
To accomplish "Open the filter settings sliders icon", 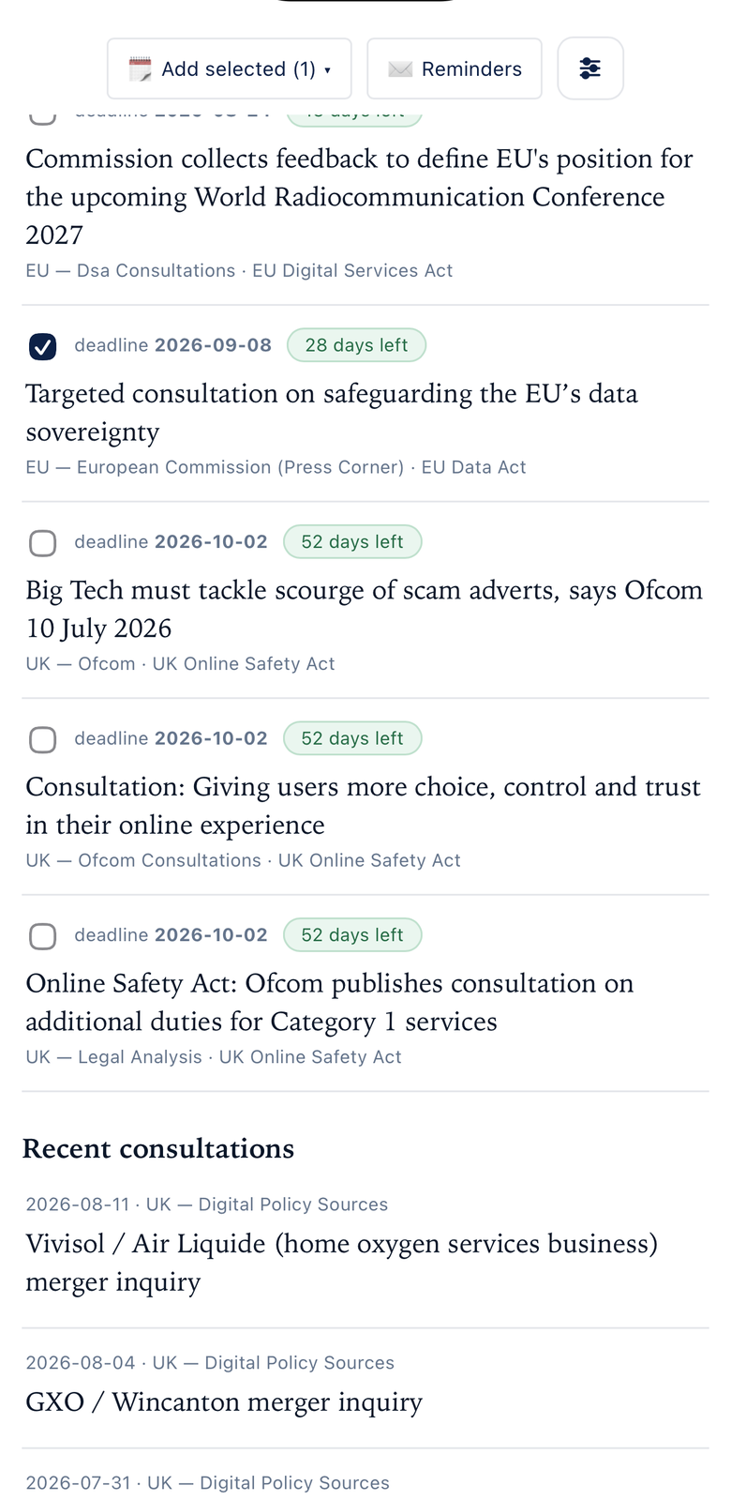I will [590, 68].
